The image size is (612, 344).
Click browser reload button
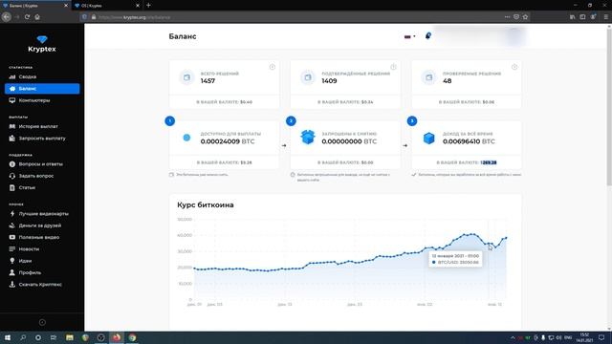pyautogui.click(x=27, y=17)
